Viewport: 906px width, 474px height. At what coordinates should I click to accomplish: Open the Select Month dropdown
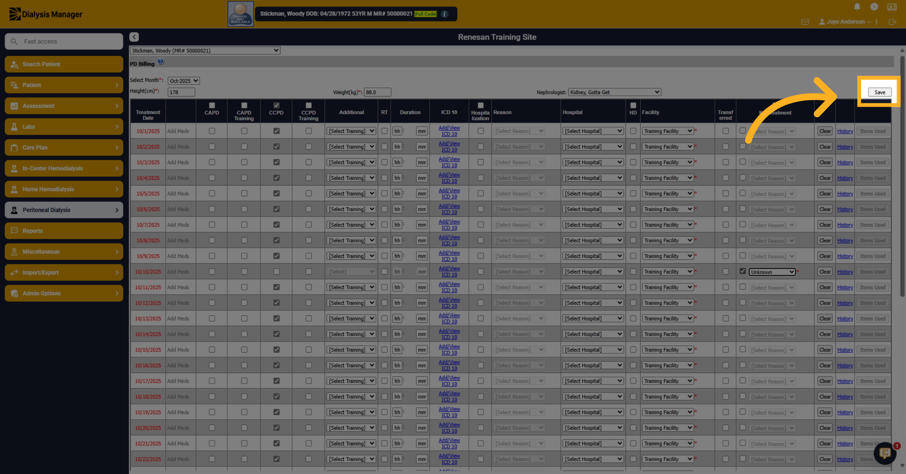coord(184,81)
